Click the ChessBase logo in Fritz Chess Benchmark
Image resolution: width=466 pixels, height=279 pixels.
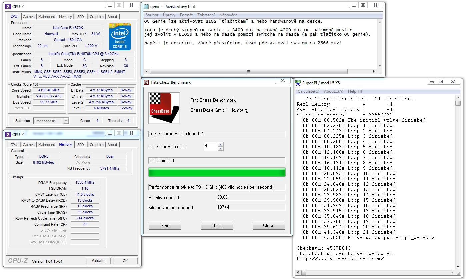(x=164, y=108)
